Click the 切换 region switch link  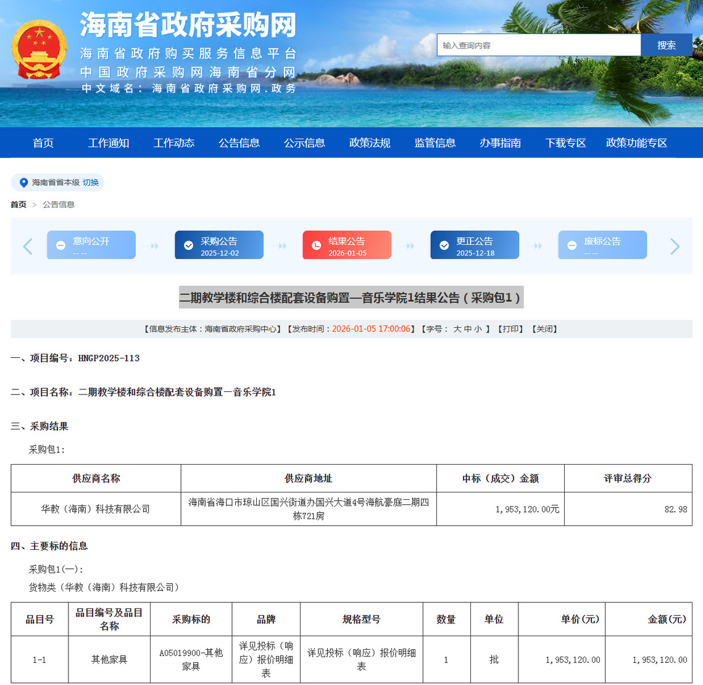click(x=91, y=183)
